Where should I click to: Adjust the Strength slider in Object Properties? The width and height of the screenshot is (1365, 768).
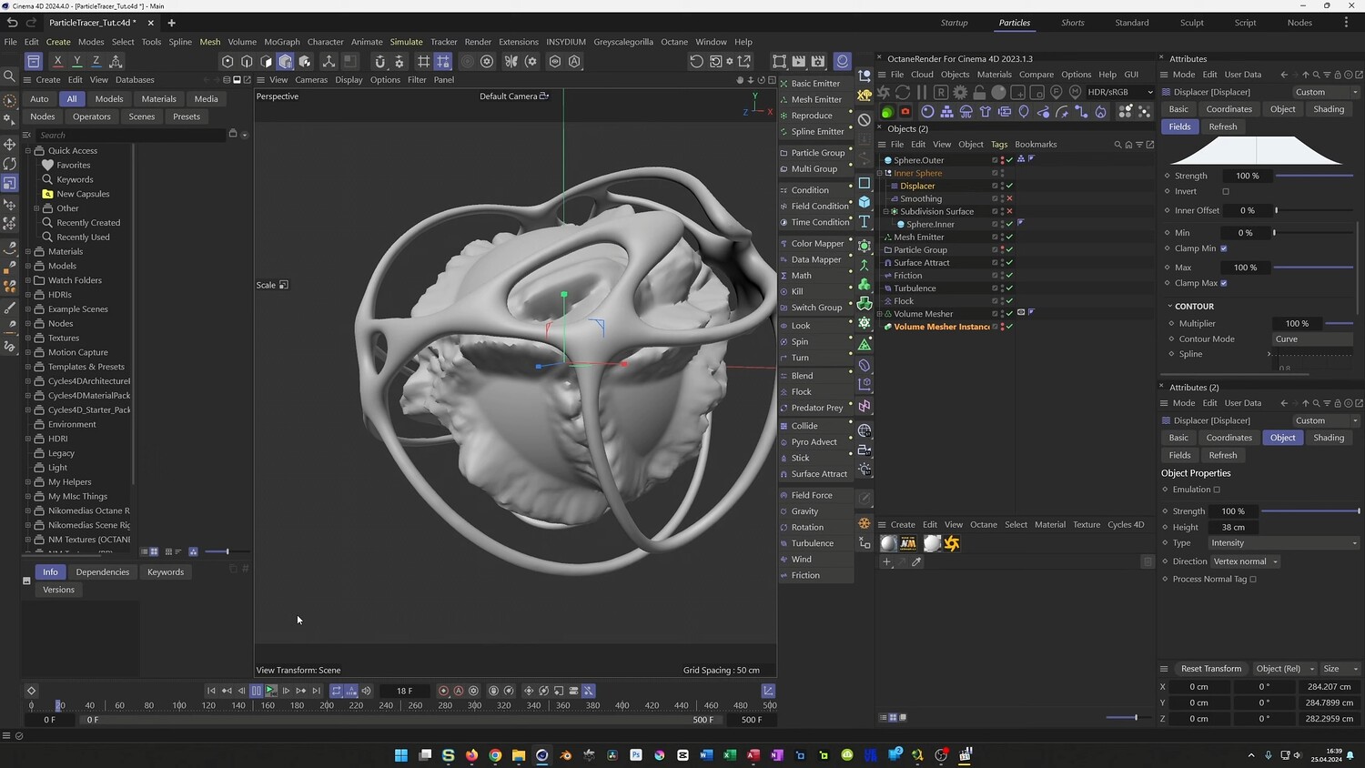pos(1310,511)
